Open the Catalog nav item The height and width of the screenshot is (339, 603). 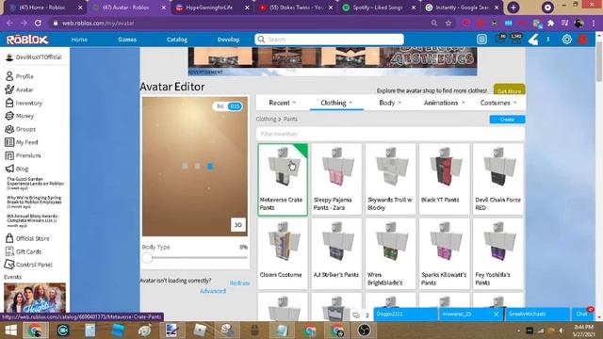point(177,40)
